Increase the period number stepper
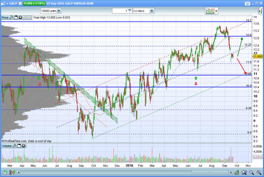The image size is (264, 177). [x=130, y=10]
